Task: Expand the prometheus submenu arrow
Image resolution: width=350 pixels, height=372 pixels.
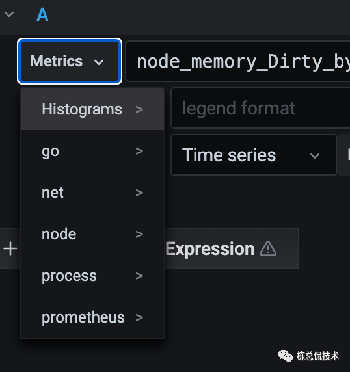Action: [139, 317]
